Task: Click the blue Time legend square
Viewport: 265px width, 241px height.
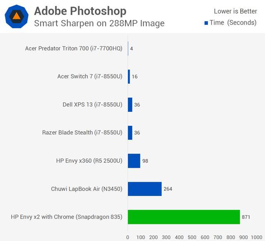Action: tap(206, 23)
